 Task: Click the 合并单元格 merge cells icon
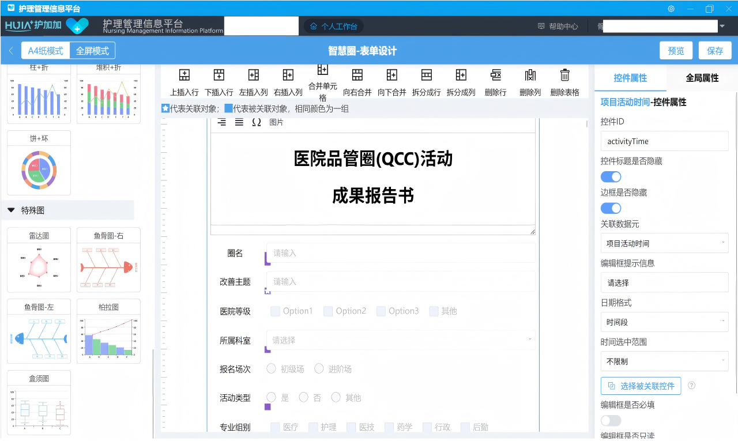(x=322, y=70)
